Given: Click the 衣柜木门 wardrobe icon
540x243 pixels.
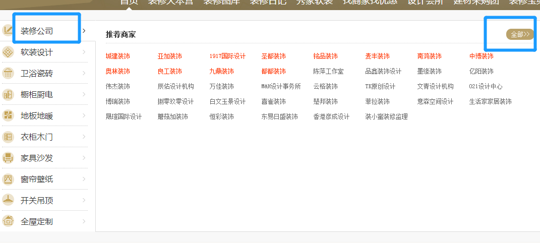Looking at the screenshot, I should coord(8,137).
